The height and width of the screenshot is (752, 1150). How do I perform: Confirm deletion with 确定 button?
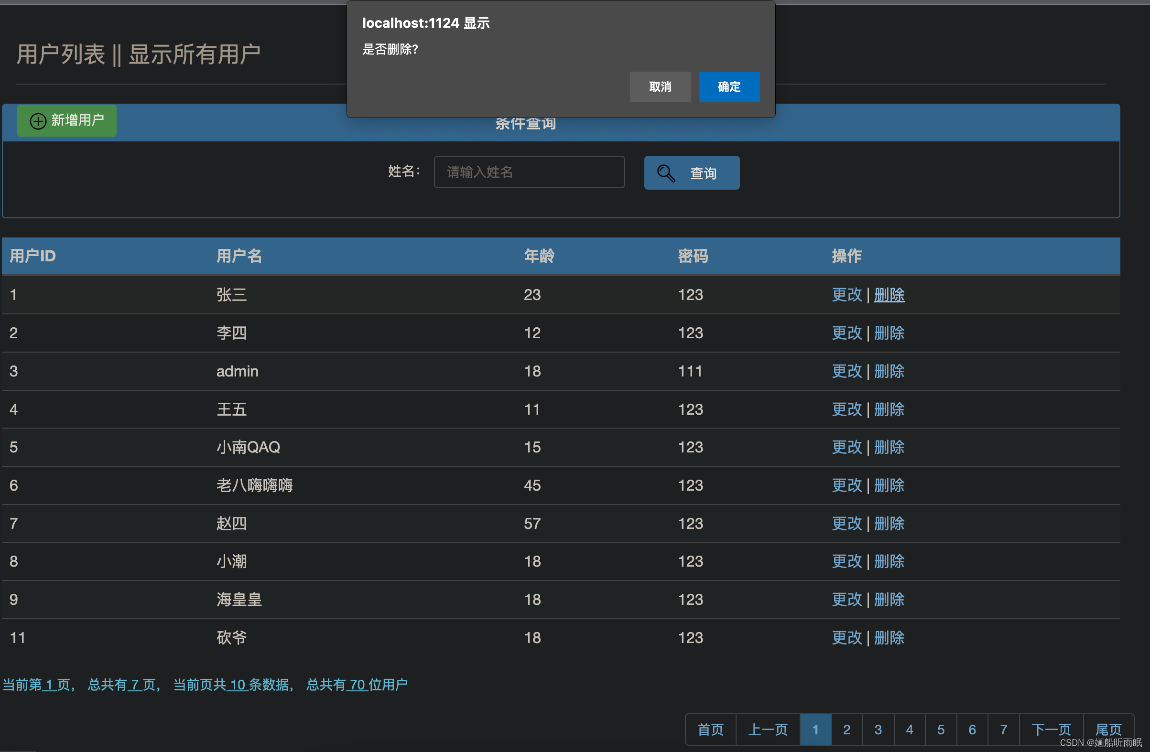[x=728, y=87]
